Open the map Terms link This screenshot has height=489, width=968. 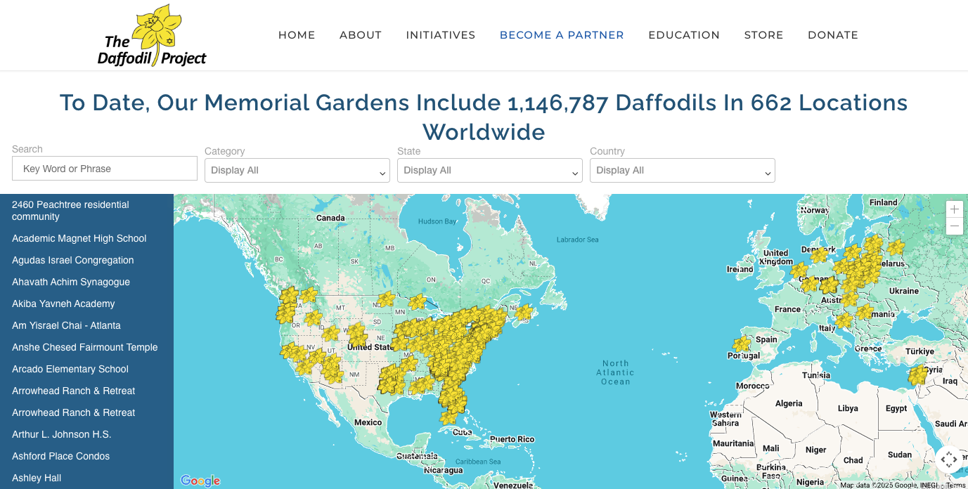coord(956,485)
